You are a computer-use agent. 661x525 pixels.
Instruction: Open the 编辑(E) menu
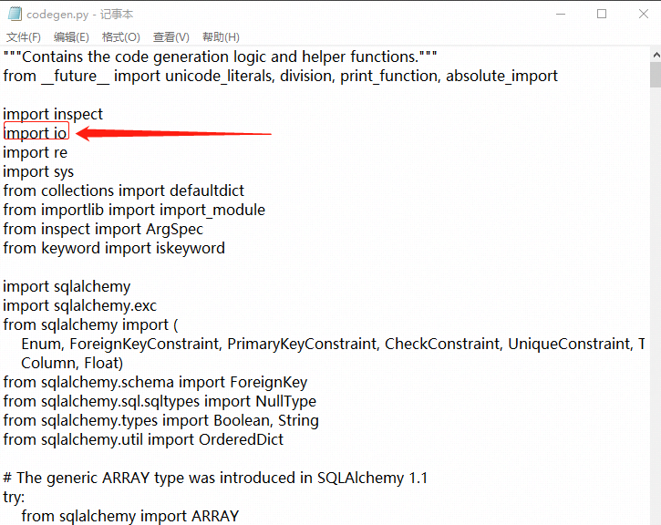coord(71,37)
